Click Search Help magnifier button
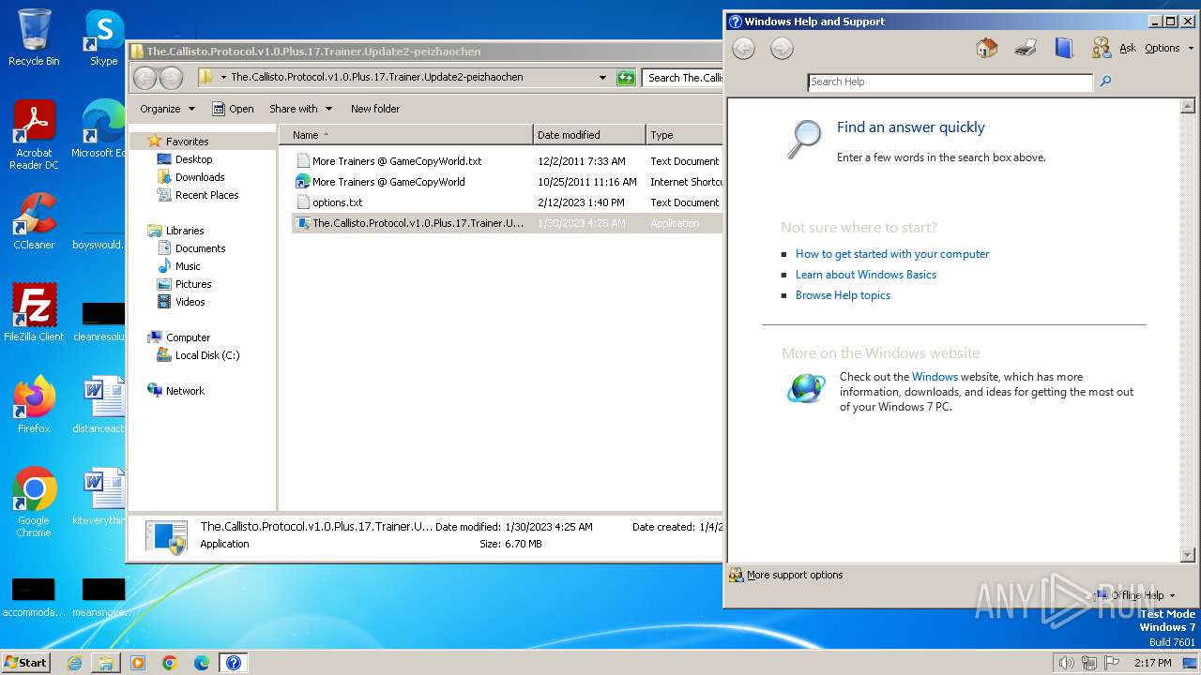The width and height of the screenshot is (1201, 675). coord(1105,82)
